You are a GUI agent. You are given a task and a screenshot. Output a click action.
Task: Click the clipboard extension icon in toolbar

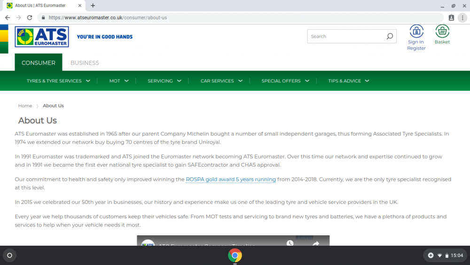coord(451,18)
